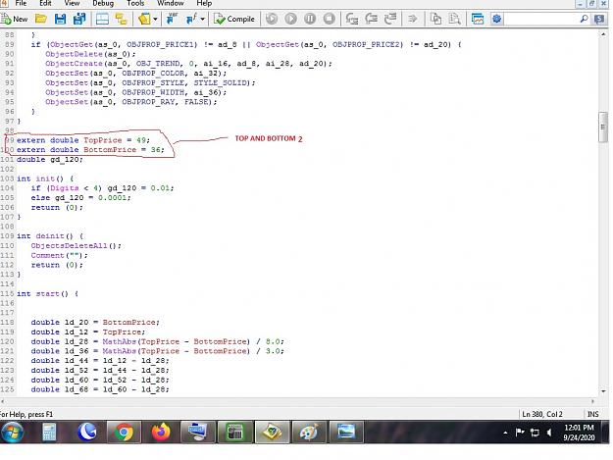Open the trading terminal chart icon
613x460 pixels.
tap(478, 19)
